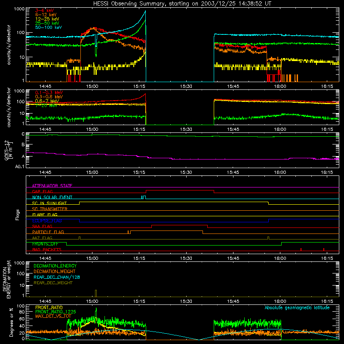Select the SC_TRANSMITTER flag label
Image resolution: width=344 pixels, height=344 pixels.
click(x=50, y=209)
